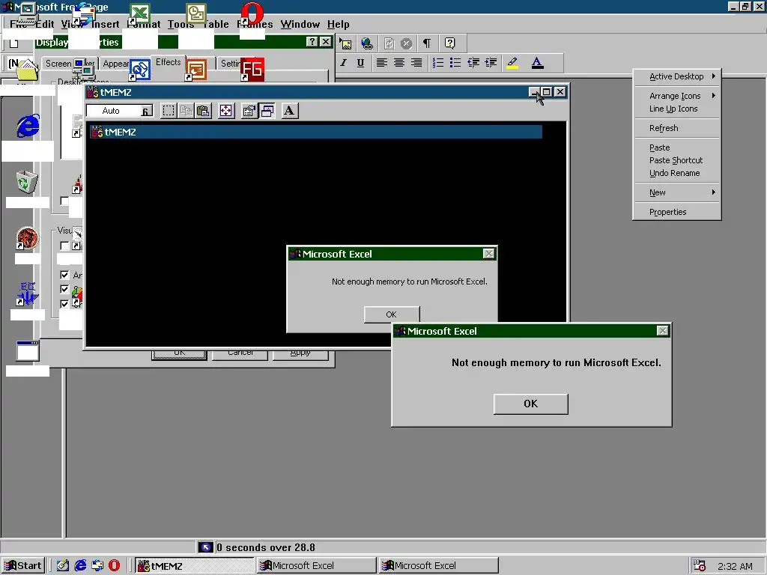Viewport: 767px width, 575px height.
Task: Apply numbered list in FrontPage
Action: [x=437, y=63]
